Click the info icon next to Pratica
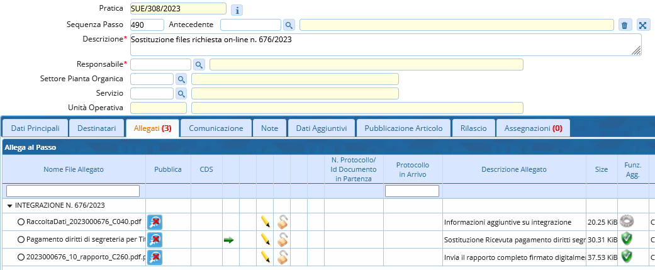This screenshot has width=655, height=270. pos(237,9)
